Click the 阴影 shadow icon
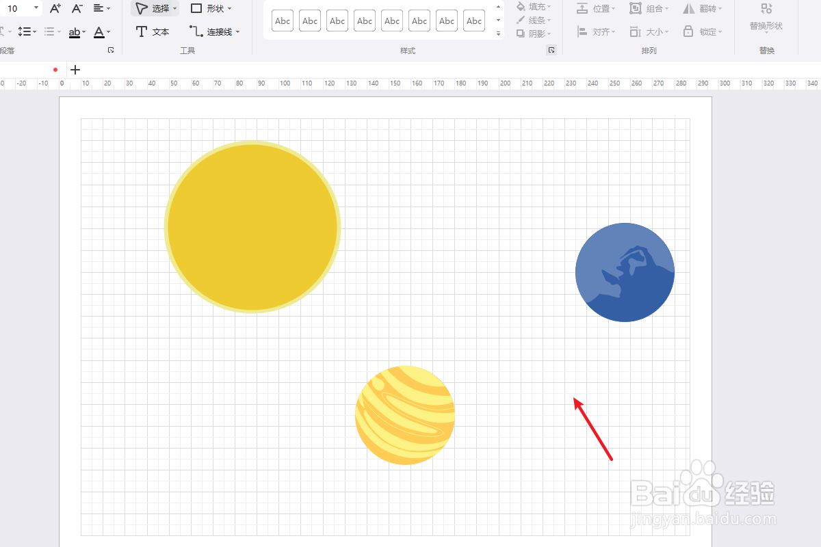Image resolution: width=821 pixels, height=547 pixels. pos(521,34)
